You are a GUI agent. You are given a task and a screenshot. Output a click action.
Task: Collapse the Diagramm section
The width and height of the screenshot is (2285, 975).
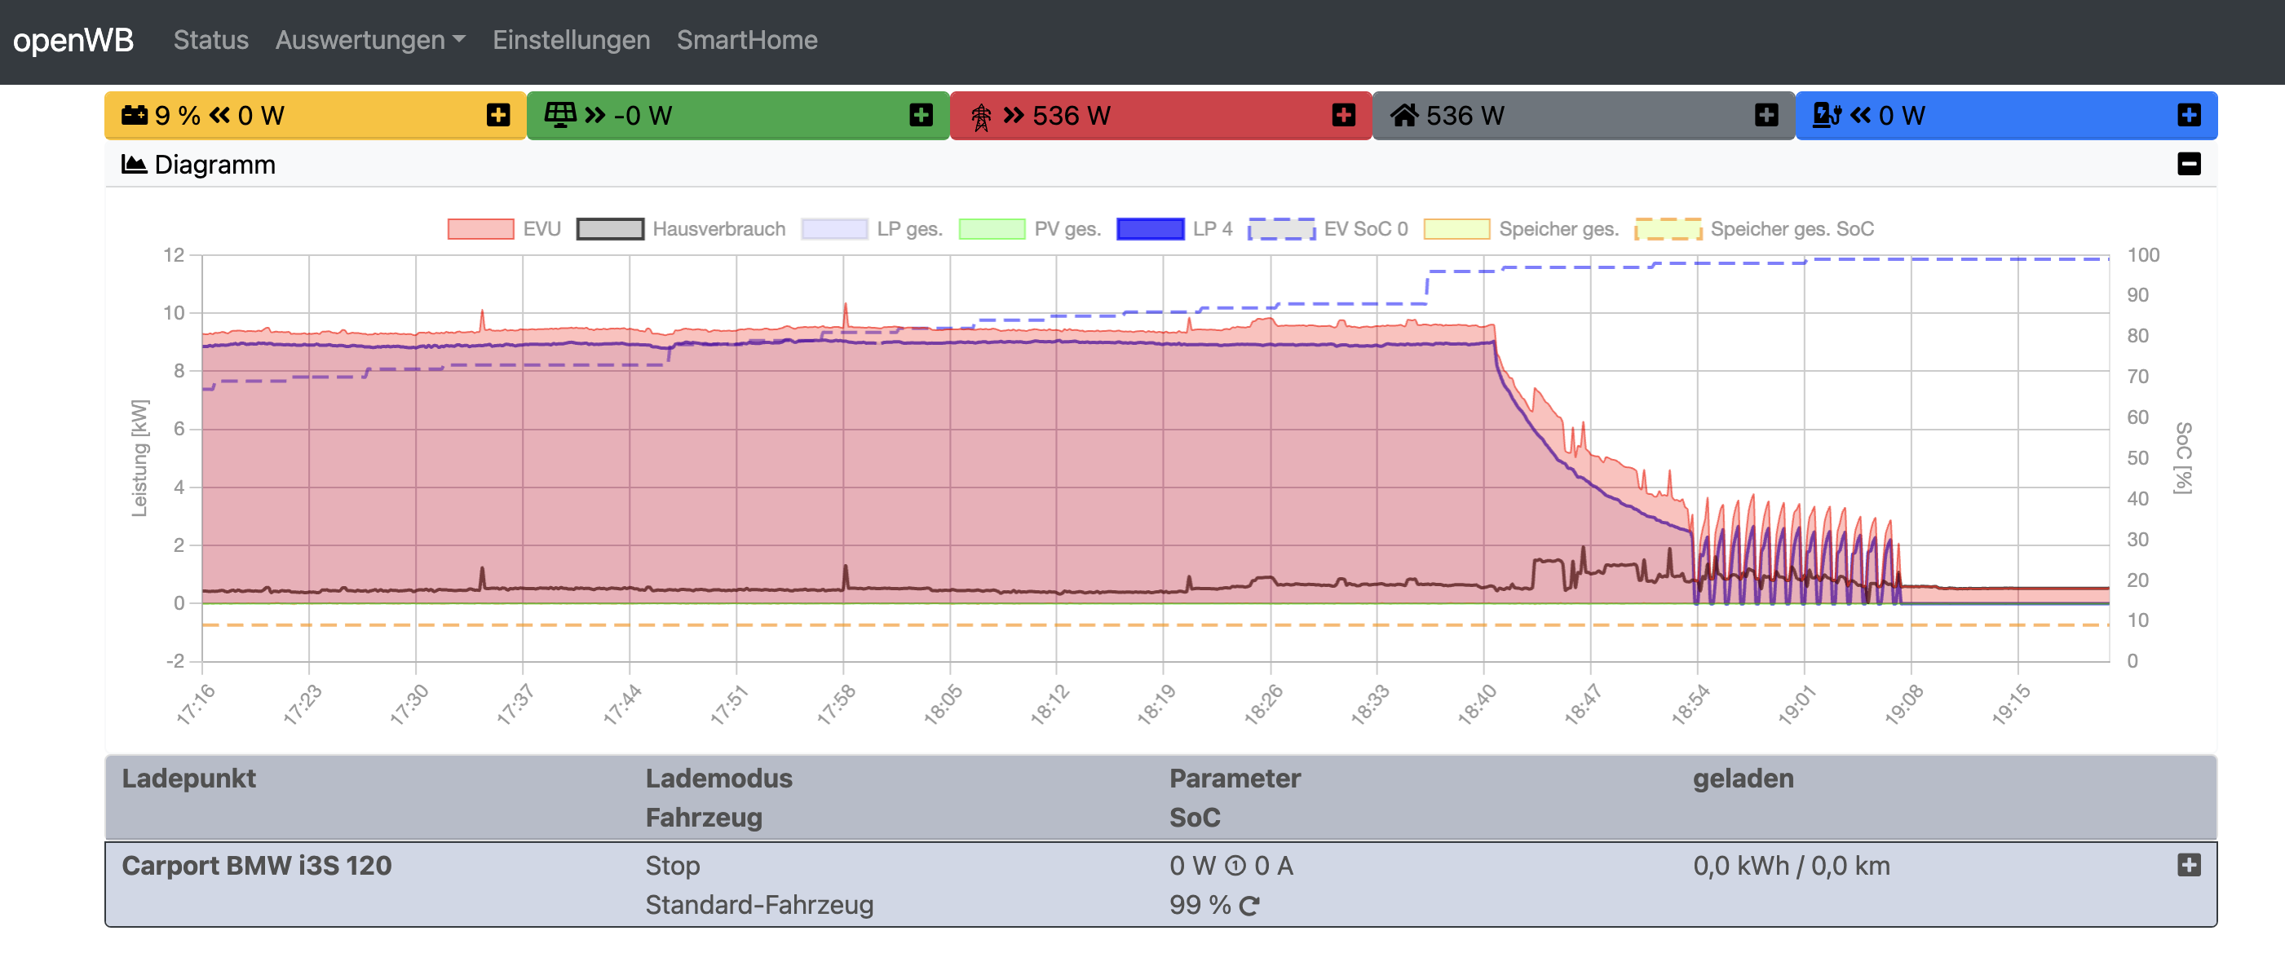pyautogui.click(x=2188, y=164)
